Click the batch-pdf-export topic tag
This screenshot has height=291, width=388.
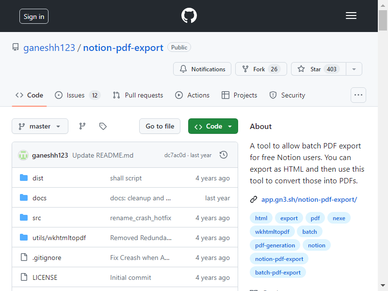pyautogui.click(x=278, y=273)
